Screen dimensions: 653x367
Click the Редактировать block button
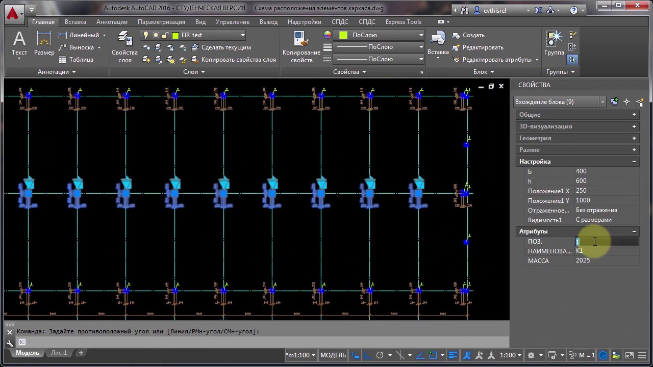pos(478,47)
